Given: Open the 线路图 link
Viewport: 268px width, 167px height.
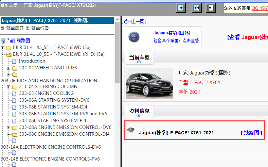Looking at the screenshot, I should click(251, 133).
